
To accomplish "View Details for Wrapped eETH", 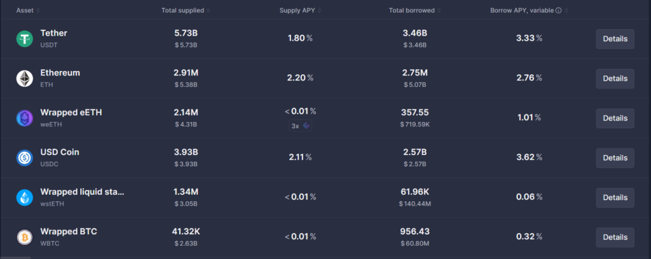I will (615, 118).
